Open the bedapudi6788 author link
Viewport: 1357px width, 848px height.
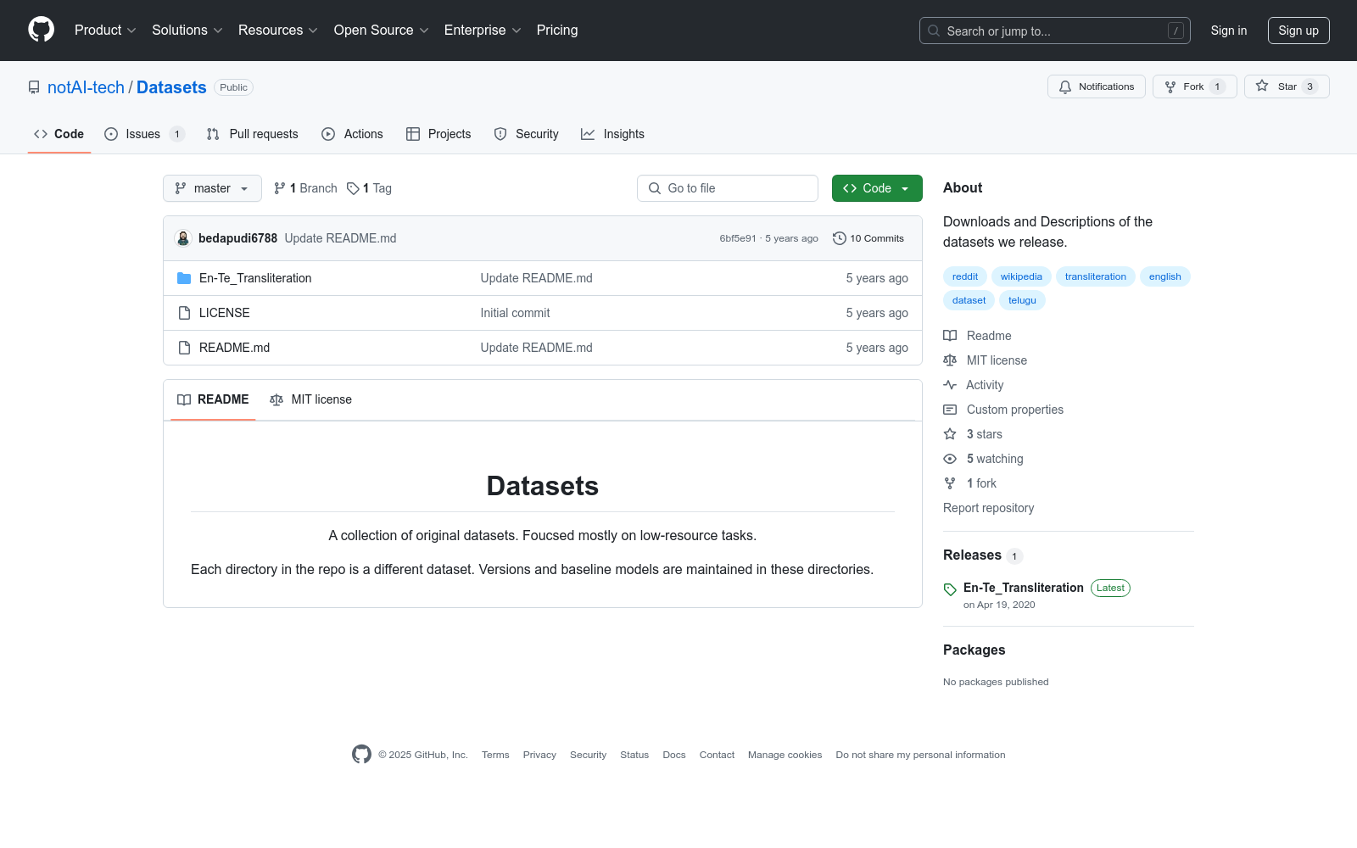click(237, 238)
